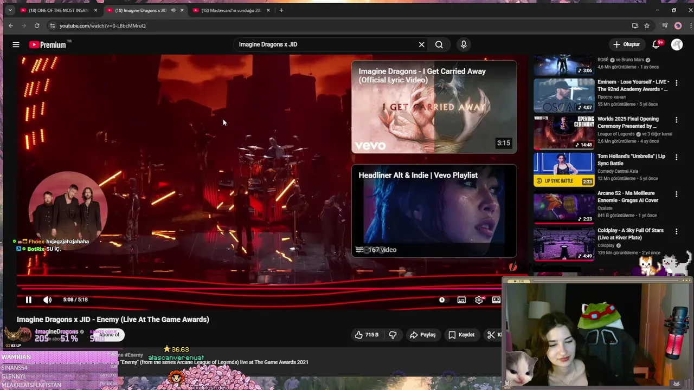This screenshot has width=694, height=390.
Task: Open YouTube notifications bell
Action: click(657, 44)
